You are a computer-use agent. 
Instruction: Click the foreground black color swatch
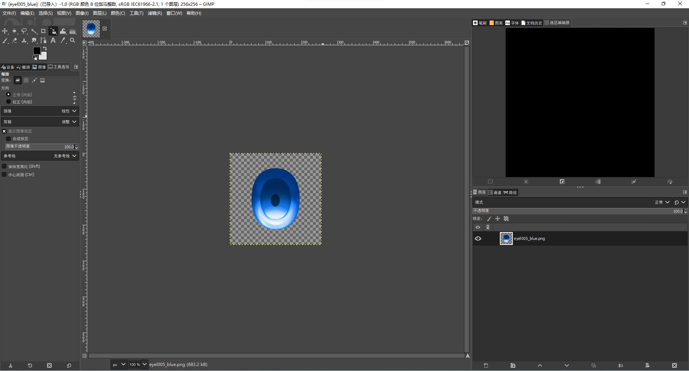(x=37, y=51)
